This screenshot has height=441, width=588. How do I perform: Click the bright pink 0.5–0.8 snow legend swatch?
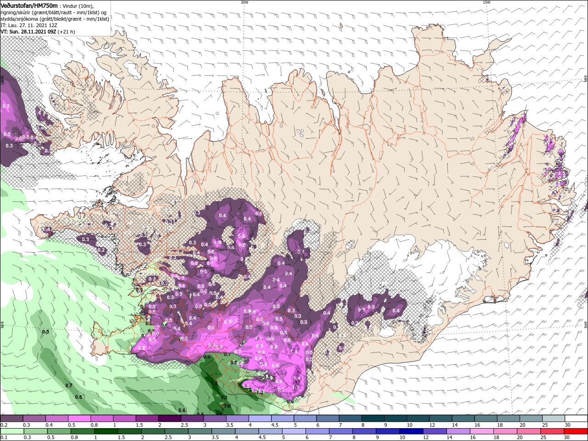[x=79, y=418]
